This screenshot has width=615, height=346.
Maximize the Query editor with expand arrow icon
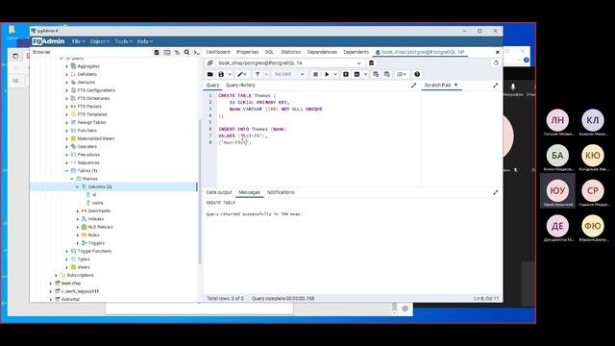(413, 86)
